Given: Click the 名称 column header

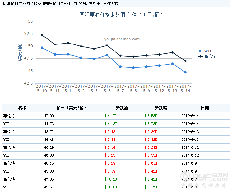Looking at the screenshot, I should tap(22, 108).
